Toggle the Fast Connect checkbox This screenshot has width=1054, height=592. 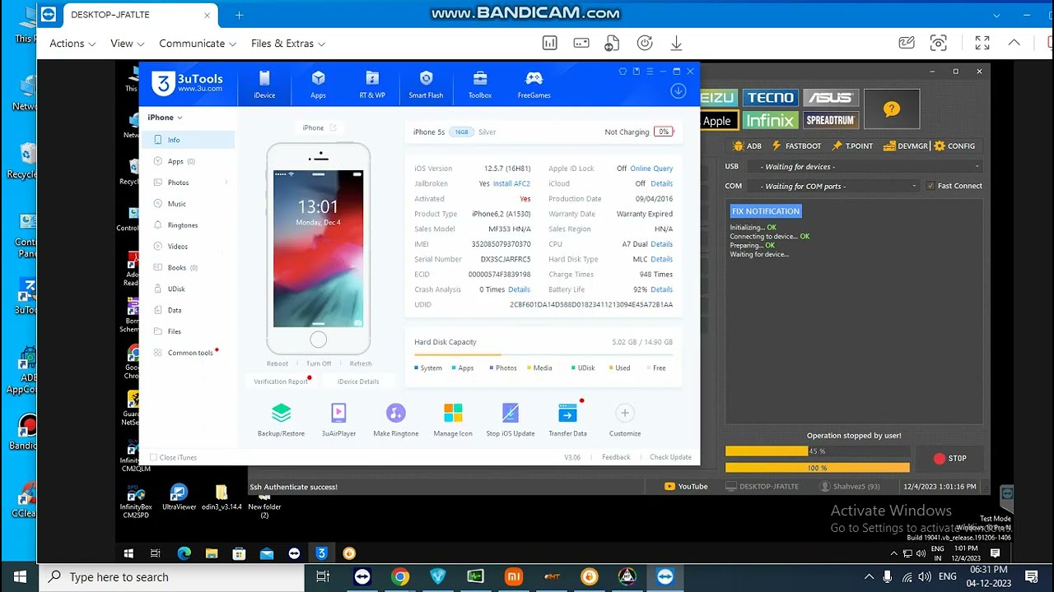coord(930,186)
